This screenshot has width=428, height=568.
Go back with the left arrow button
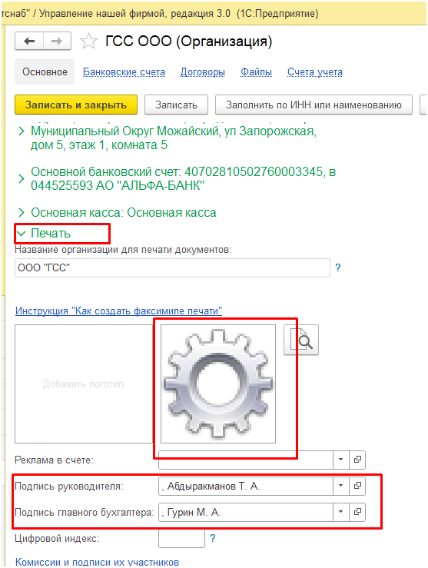click(x=29, y=41)
